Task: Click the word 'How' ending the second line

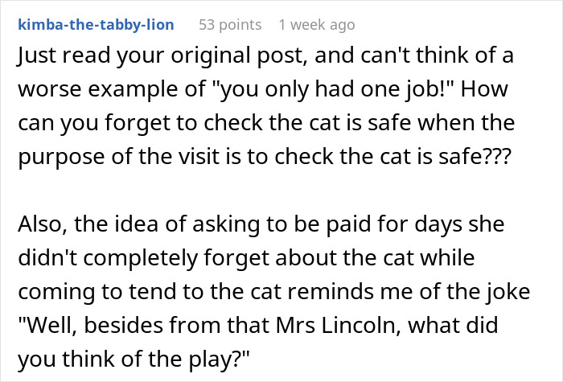Action: (484, 89)
